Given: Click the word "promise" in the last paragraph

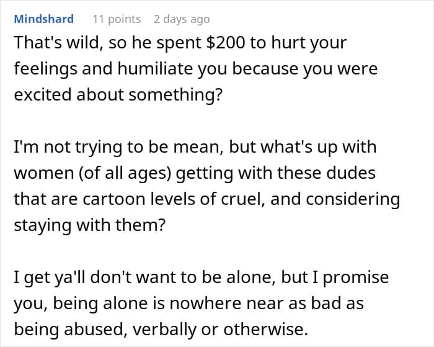Looking at the screenshot, I should [x=356, y=278].
